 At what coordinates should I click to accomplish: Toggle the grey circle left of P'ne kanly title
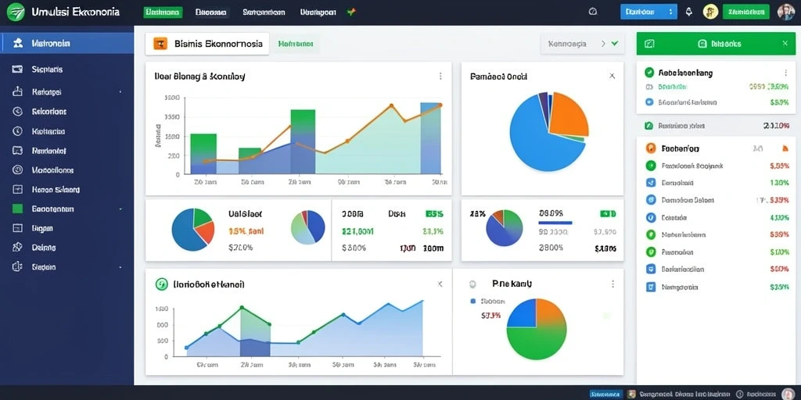click(472, 283)
